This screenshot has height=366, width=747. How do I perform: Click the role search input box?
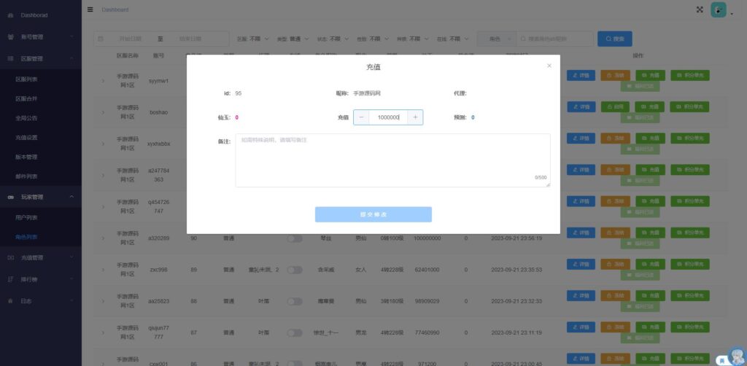click(555, 39)
